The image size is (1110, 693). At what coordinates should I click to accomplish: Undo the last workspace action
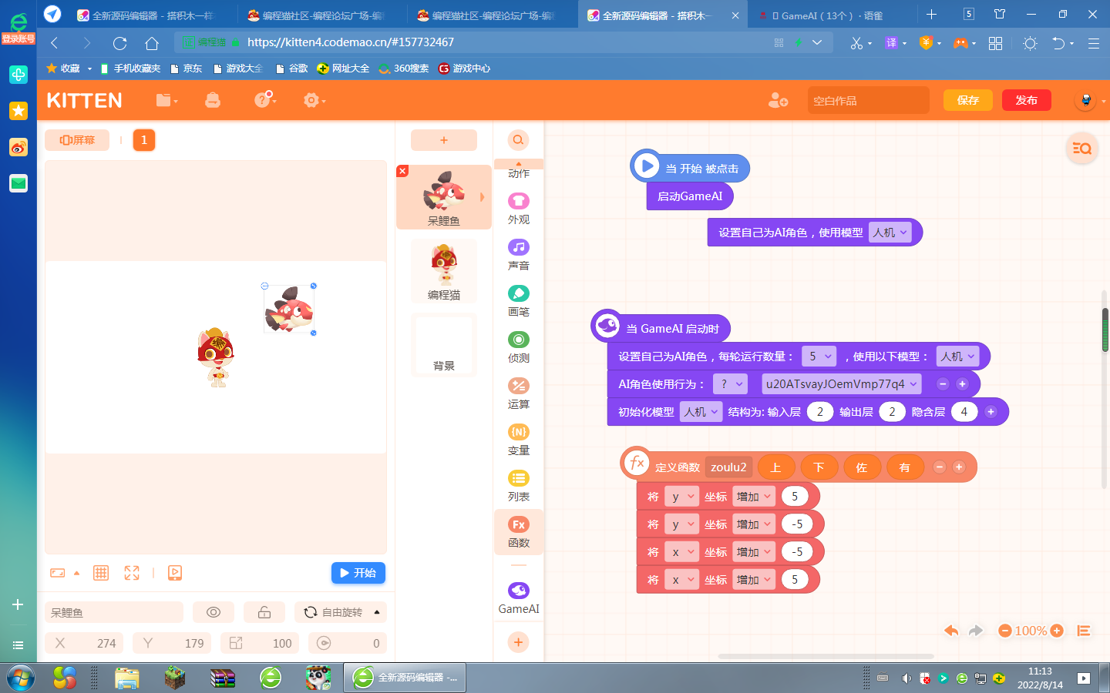951,631
